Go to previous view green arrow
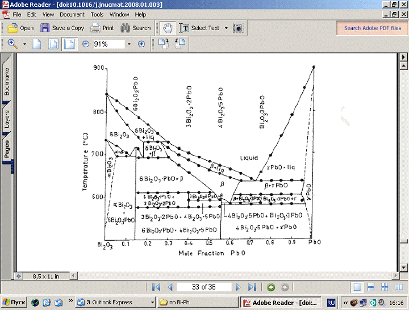The image size is (409, 310). point(271,287)
